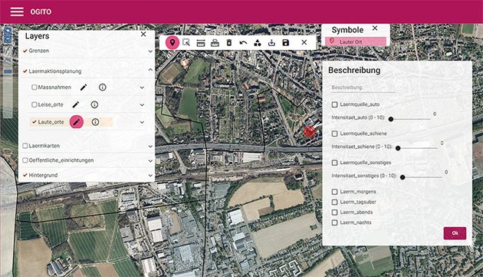Confirm the description with the Ok button
Viewport: 483px width, 277px height.
[x=455, y=233]
